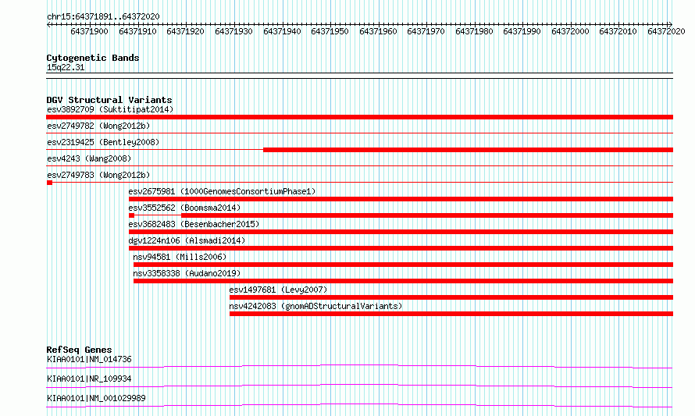Click the red bar of dgv1224n106
Screen dimensions: 695x416
pyautogui.click(x=401, y=248)
